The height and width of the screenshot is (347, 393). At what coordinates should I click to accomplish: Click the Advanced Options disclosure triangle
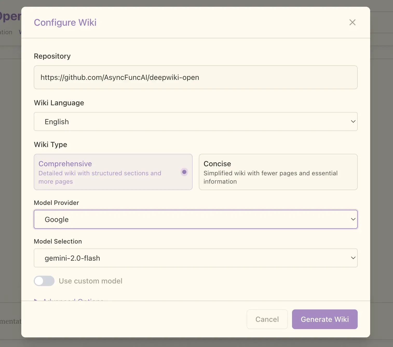click(x=36, y=300)
